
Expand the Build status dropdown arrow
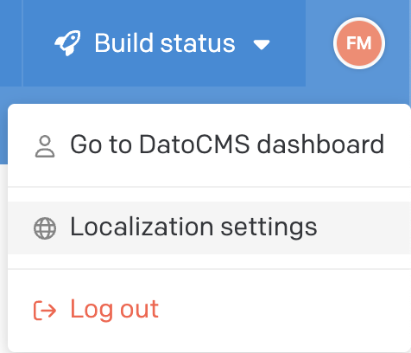pyautogui.click(x=262, y=45)
